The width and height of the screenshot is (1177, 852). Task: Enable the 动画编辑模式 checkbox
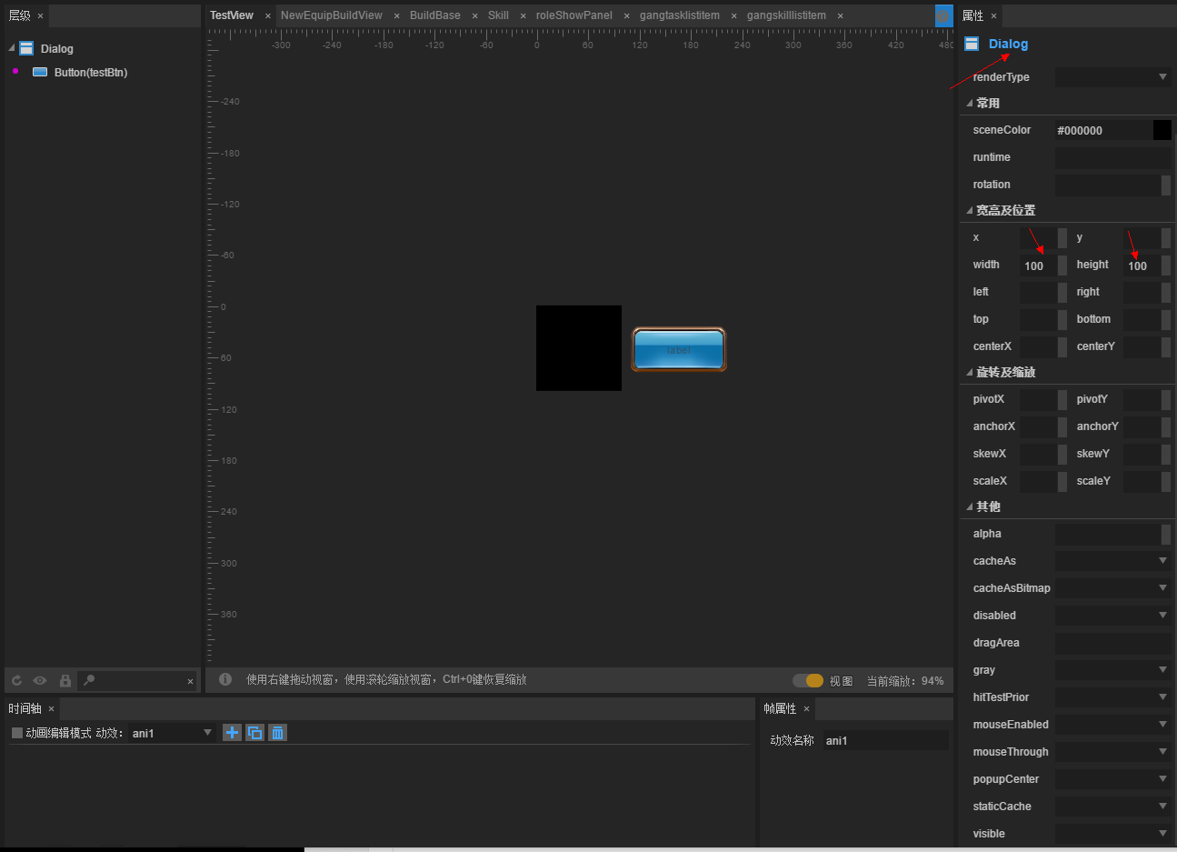click(x=17, y=733)
